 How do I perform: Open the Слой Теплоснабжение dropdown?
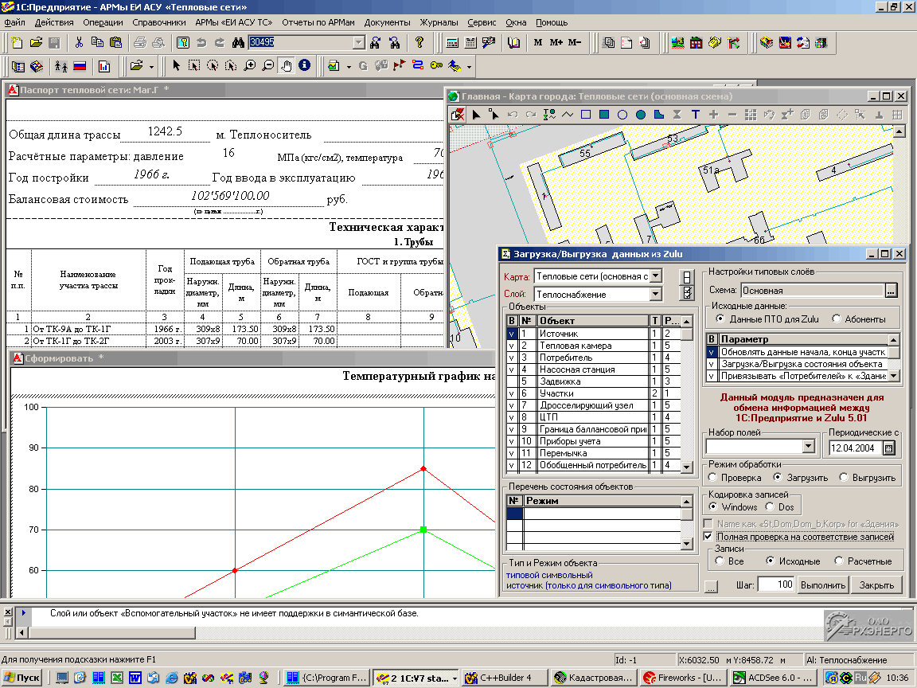655,295
